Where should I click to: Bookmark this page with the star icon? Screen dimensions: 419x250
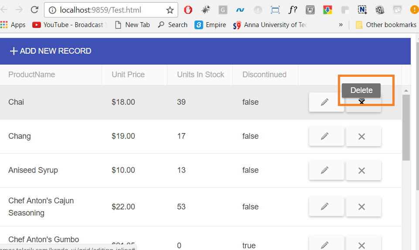pyautogui.click(x=170, y=10)
